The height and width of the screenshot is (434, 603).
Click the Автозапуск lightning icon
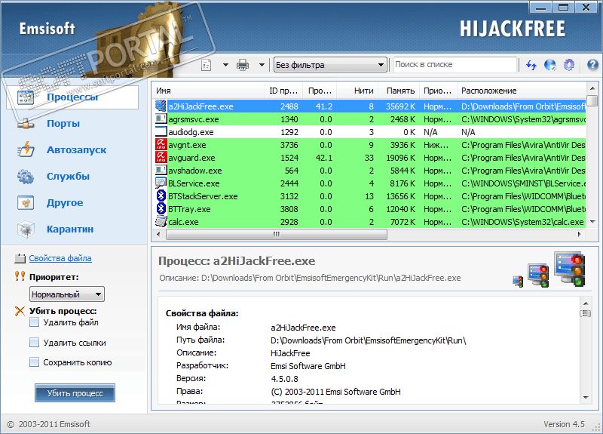pyautogui.click(x=26, y=149)
